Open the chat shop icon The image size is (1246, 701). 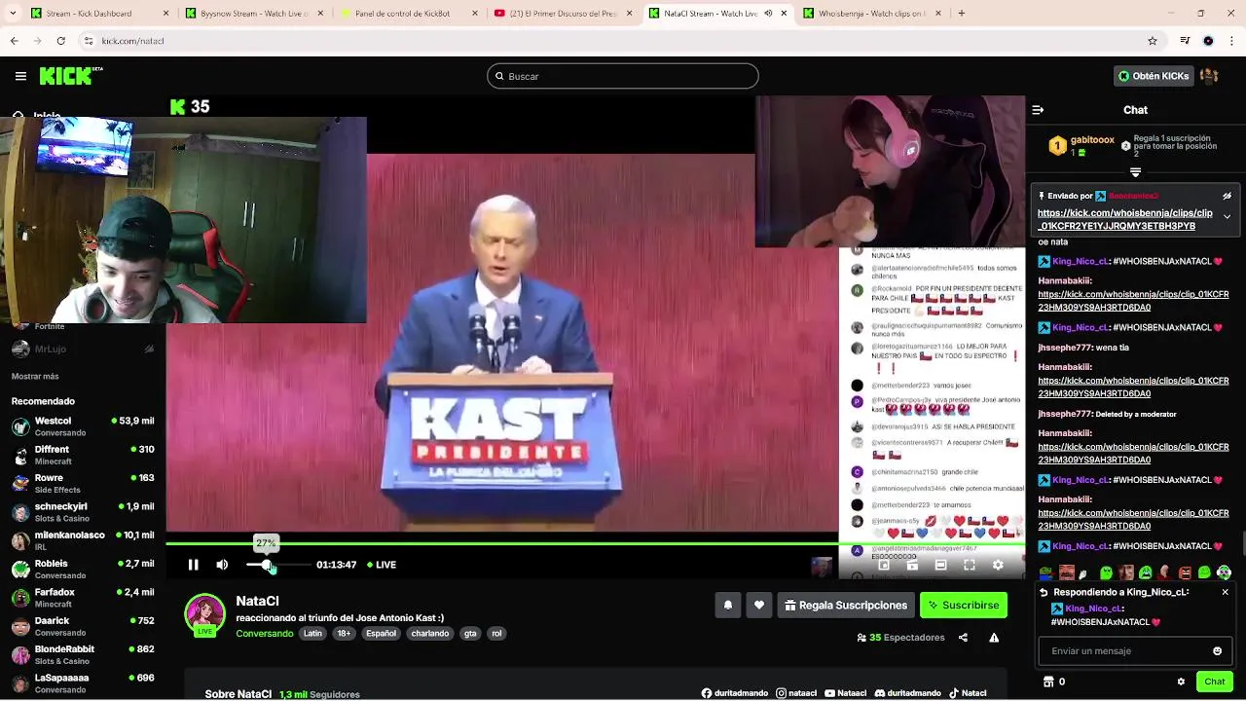coord(1048,682)
